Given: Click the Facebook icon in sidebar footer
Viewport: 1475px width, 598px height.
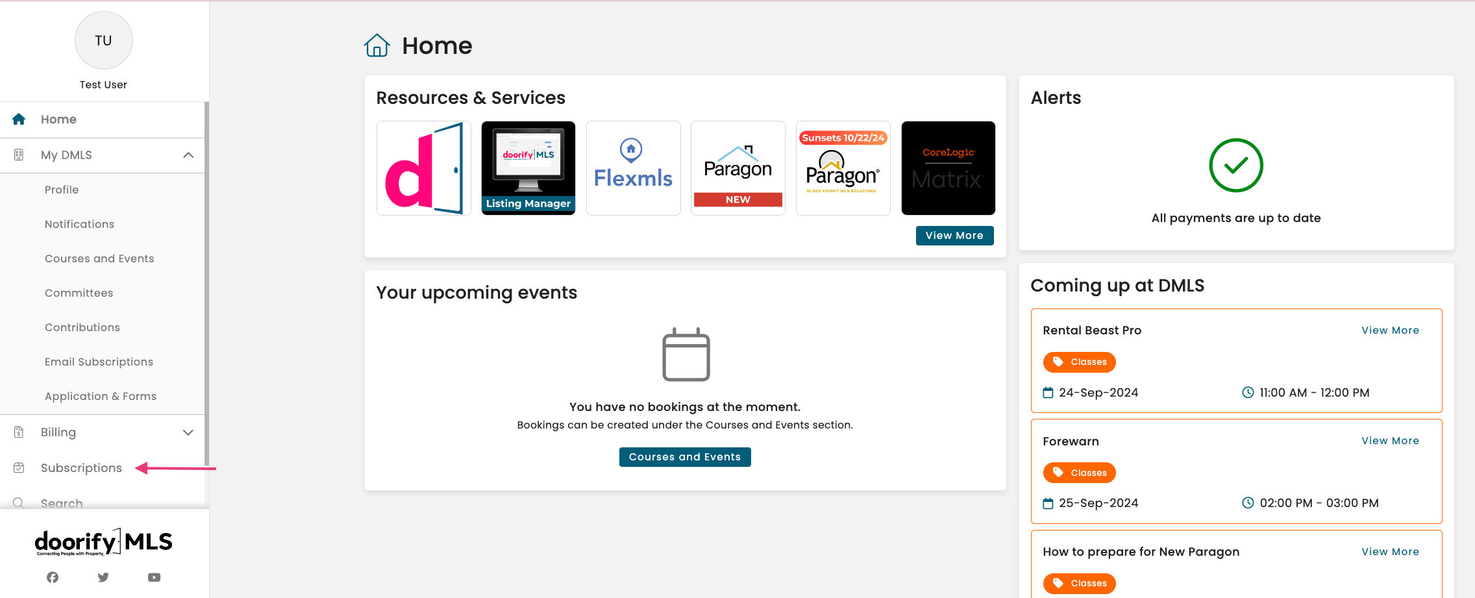Looking at the screenshot, I should point(53,577).
